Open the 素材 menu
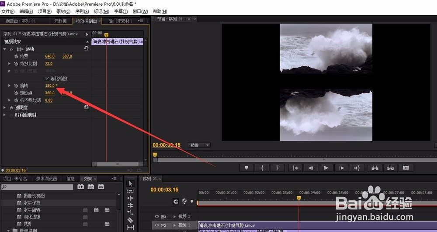This screenshot has height=232, width=437. tap(63, 11)
